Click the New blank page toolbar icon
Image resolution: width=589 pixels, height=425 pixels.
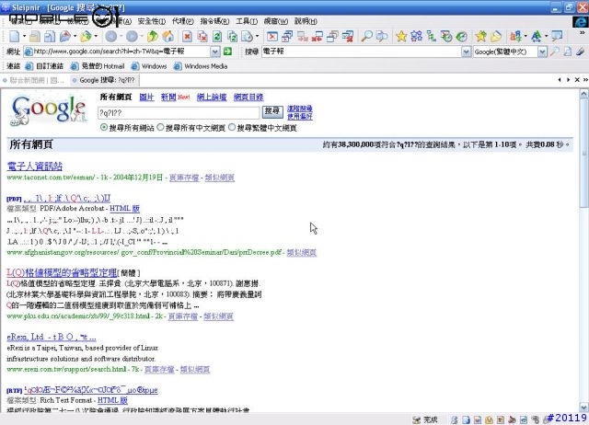[x=15, y=37]
